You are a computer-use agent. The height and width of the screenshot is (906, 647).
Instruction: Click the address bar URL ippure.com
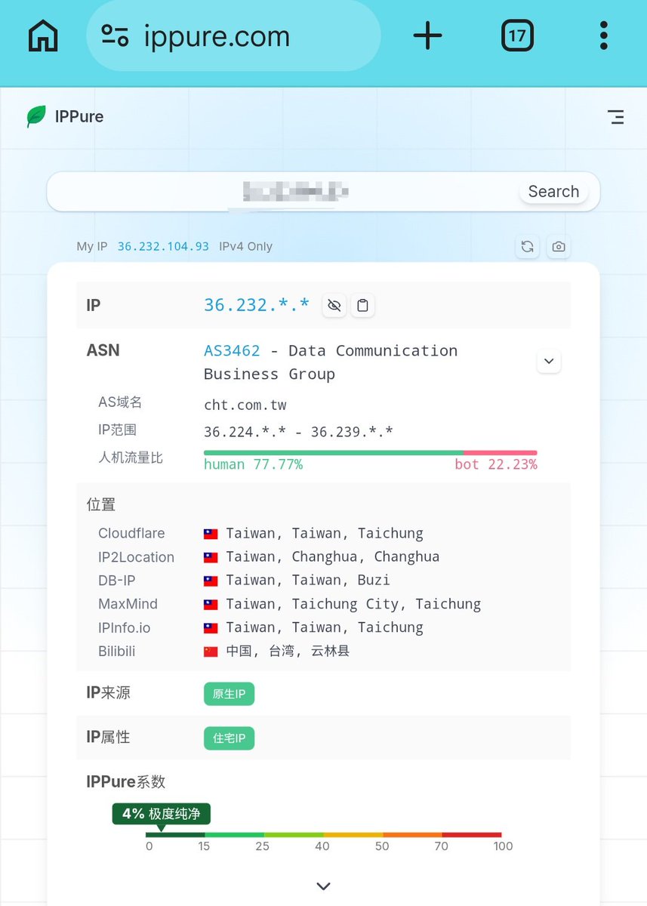(217, 36)
